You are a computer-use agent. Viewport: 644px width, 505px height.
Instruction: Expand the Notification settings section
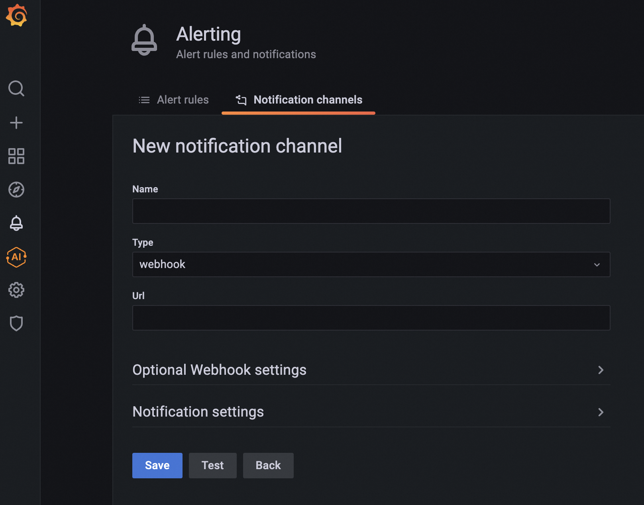coord(371,412)
